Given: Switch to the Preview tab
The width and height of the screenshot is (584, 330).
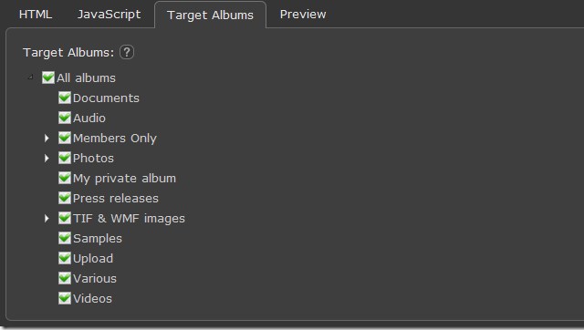Looking at the screenshot, I should point(303,15).
